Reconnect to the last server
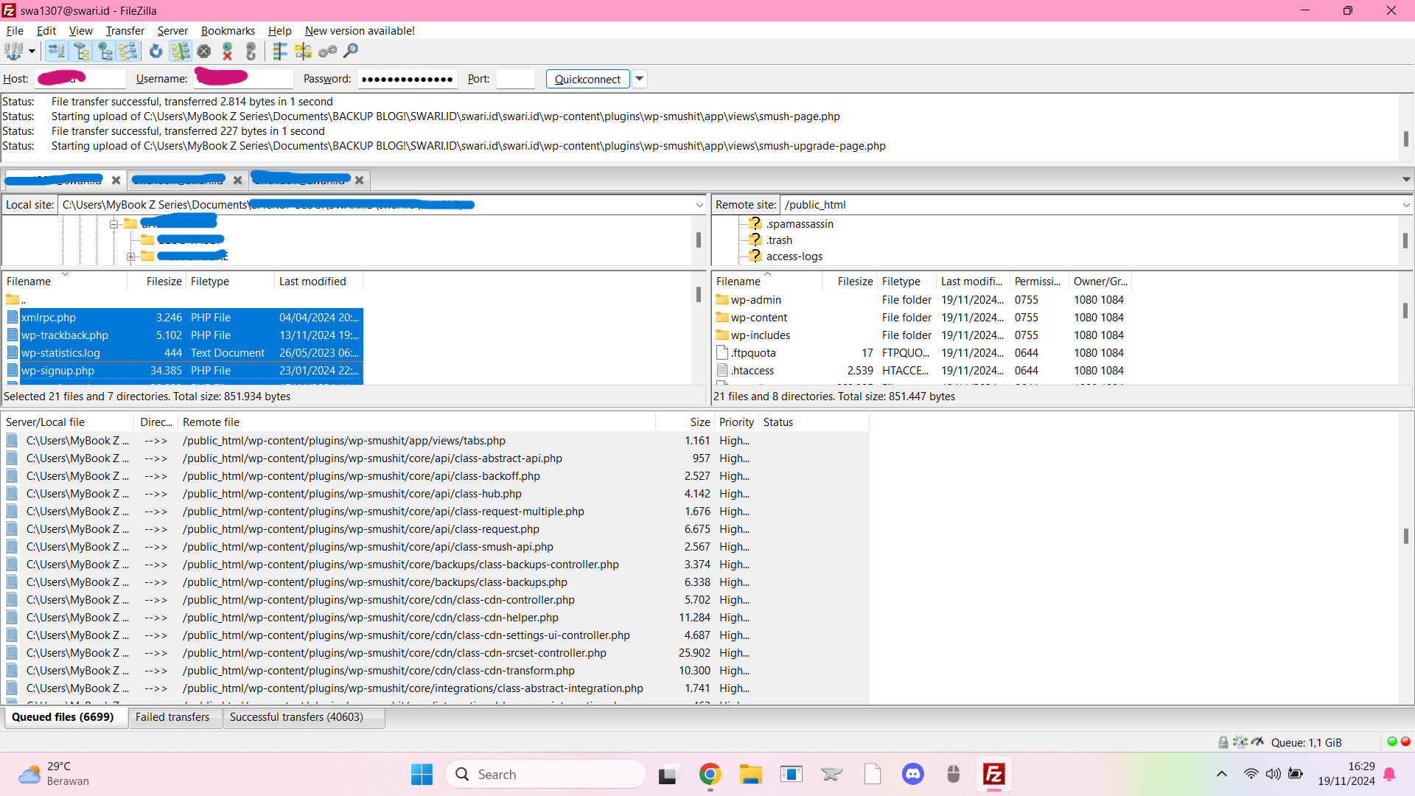The image size is (1415, 796). coord(251,52)
